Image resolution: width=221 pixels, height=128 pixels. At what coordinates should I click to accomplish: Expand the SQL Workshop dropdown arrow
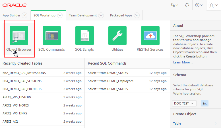coord(60,15)
